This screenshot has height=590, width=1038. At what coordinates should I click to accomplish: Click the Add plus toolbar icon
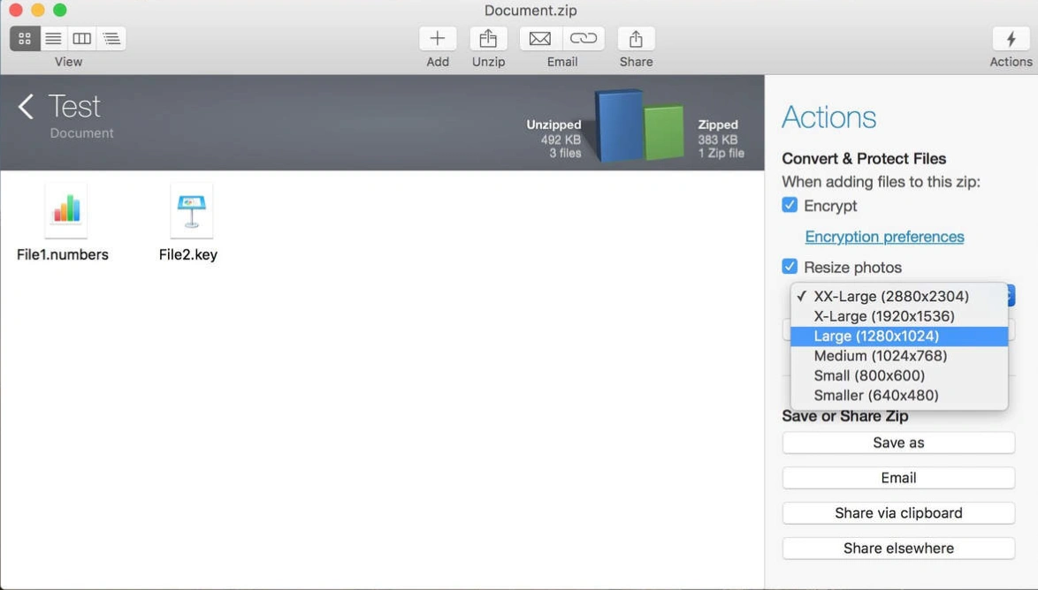tap(438, 38)
